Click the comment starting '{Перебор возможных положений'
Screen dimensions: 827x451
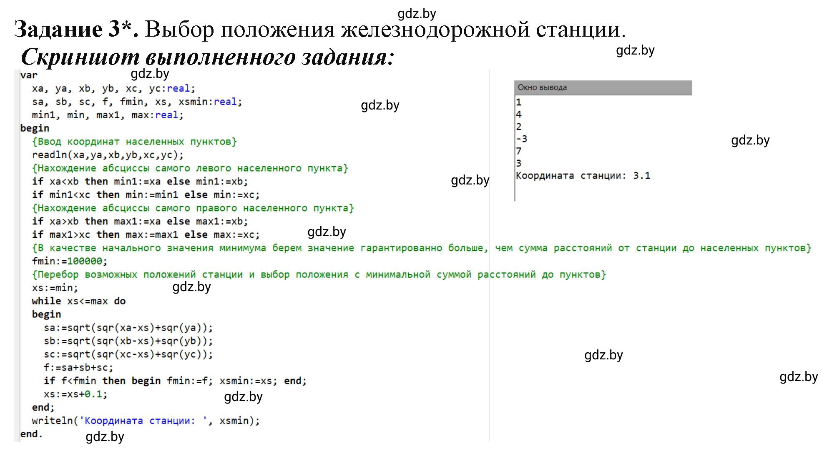coord(319,275)
